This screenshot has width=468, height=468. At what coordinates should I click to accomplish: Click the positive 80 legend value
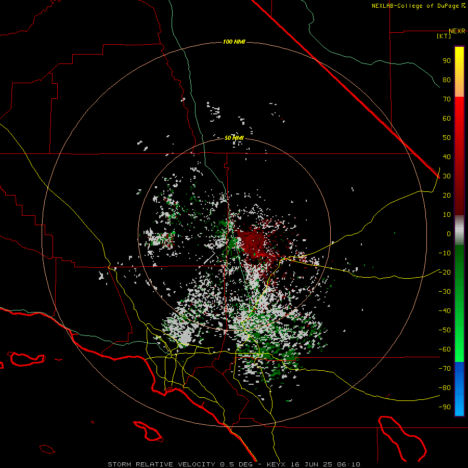(x=447, y=80)
